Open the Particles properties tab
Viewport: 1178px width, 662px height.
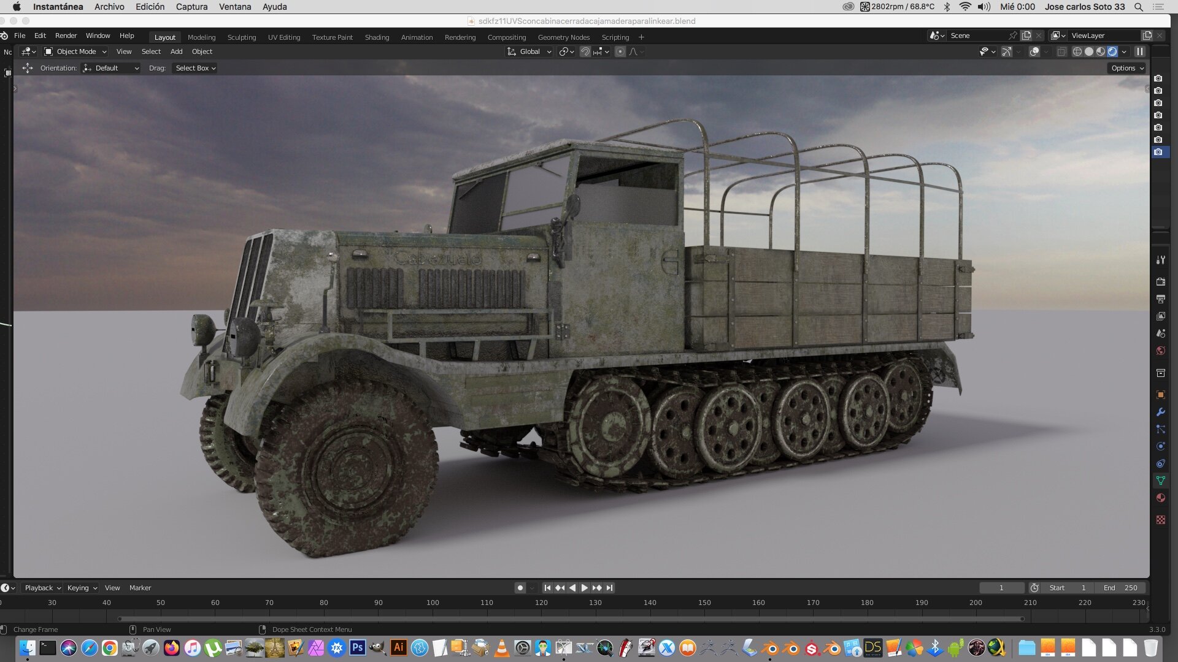point(1160,429)
